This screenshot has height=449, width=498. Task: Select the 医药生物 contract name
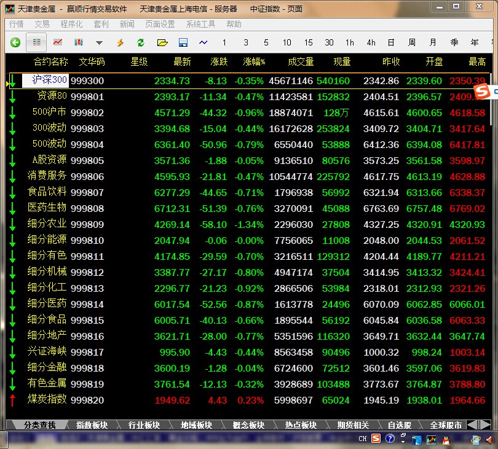(47, 207)
